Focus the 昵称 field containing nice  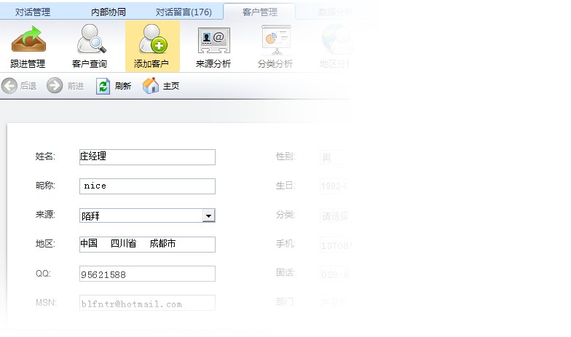(147, 186)
